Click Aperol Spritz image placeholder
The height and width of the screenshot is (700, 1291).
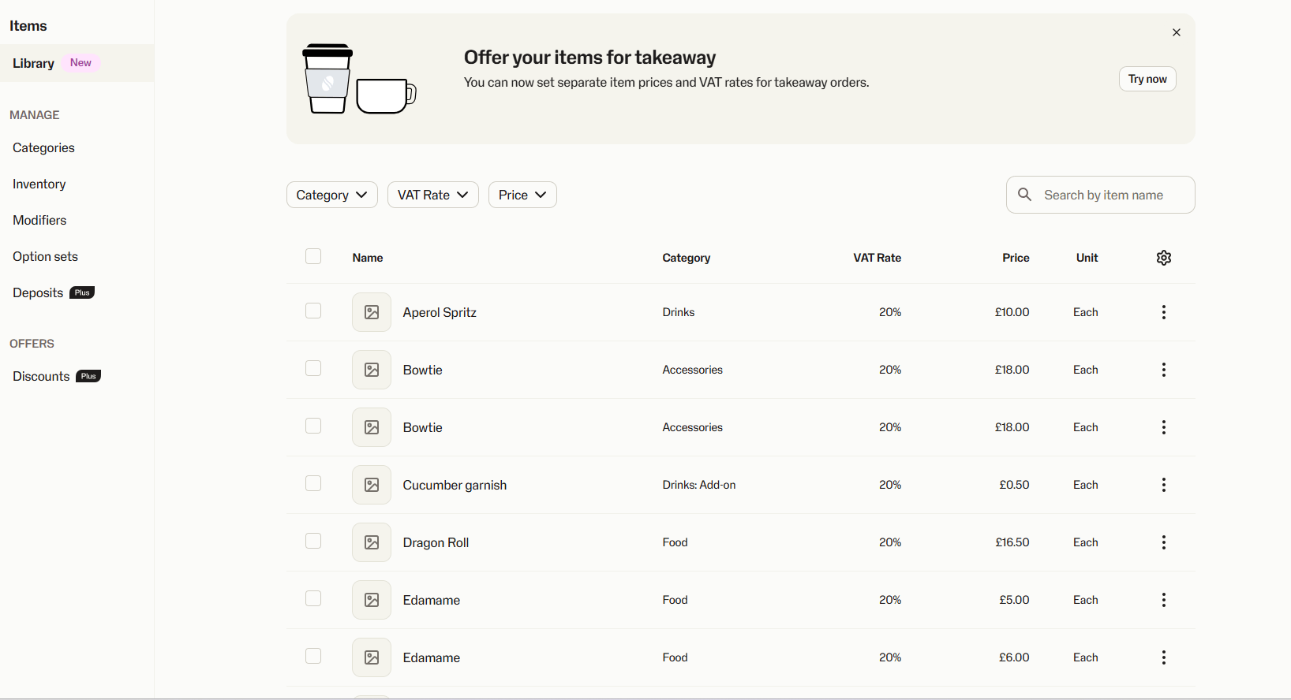372,312
